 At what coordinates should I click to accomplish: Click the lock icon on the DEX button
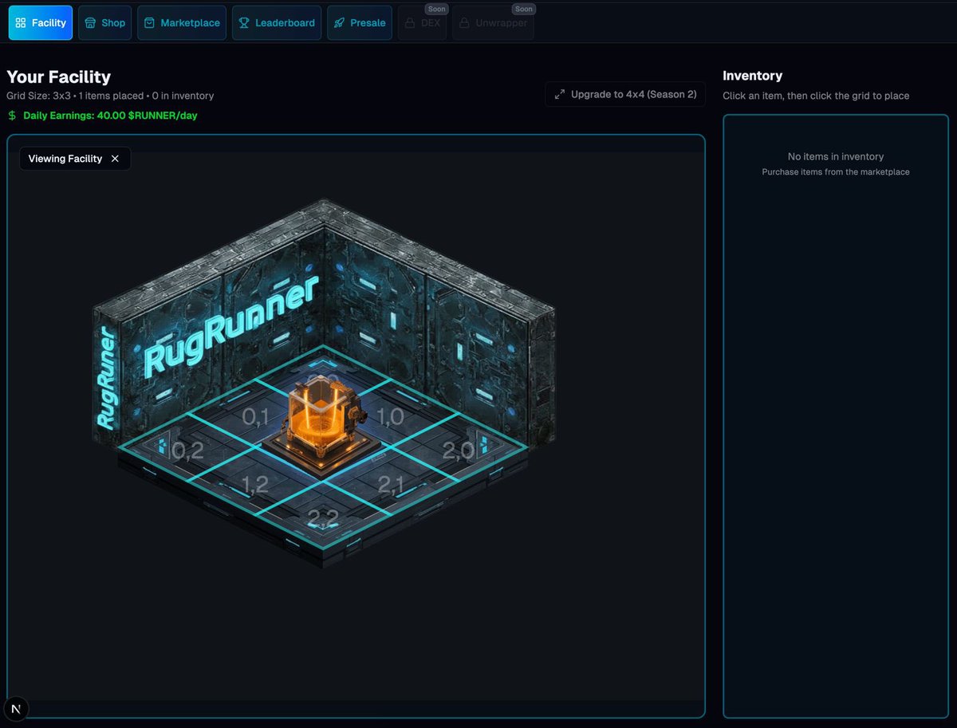(x=409, y=22)
